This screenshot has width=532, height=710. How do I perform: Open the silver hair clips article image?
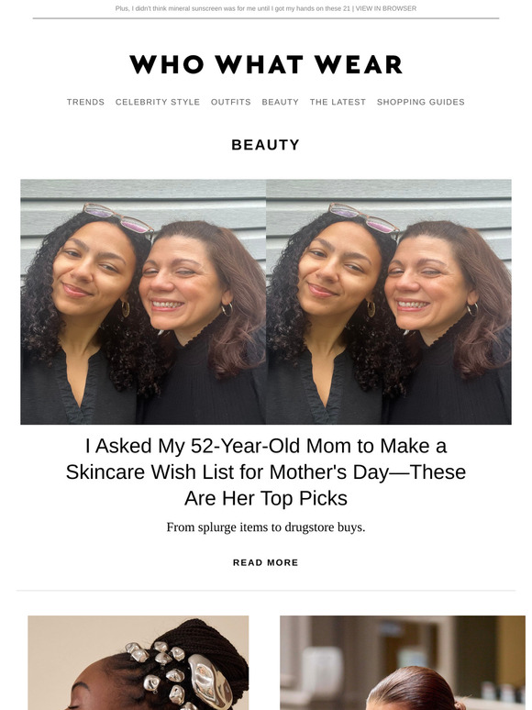[x=139, y=662]
